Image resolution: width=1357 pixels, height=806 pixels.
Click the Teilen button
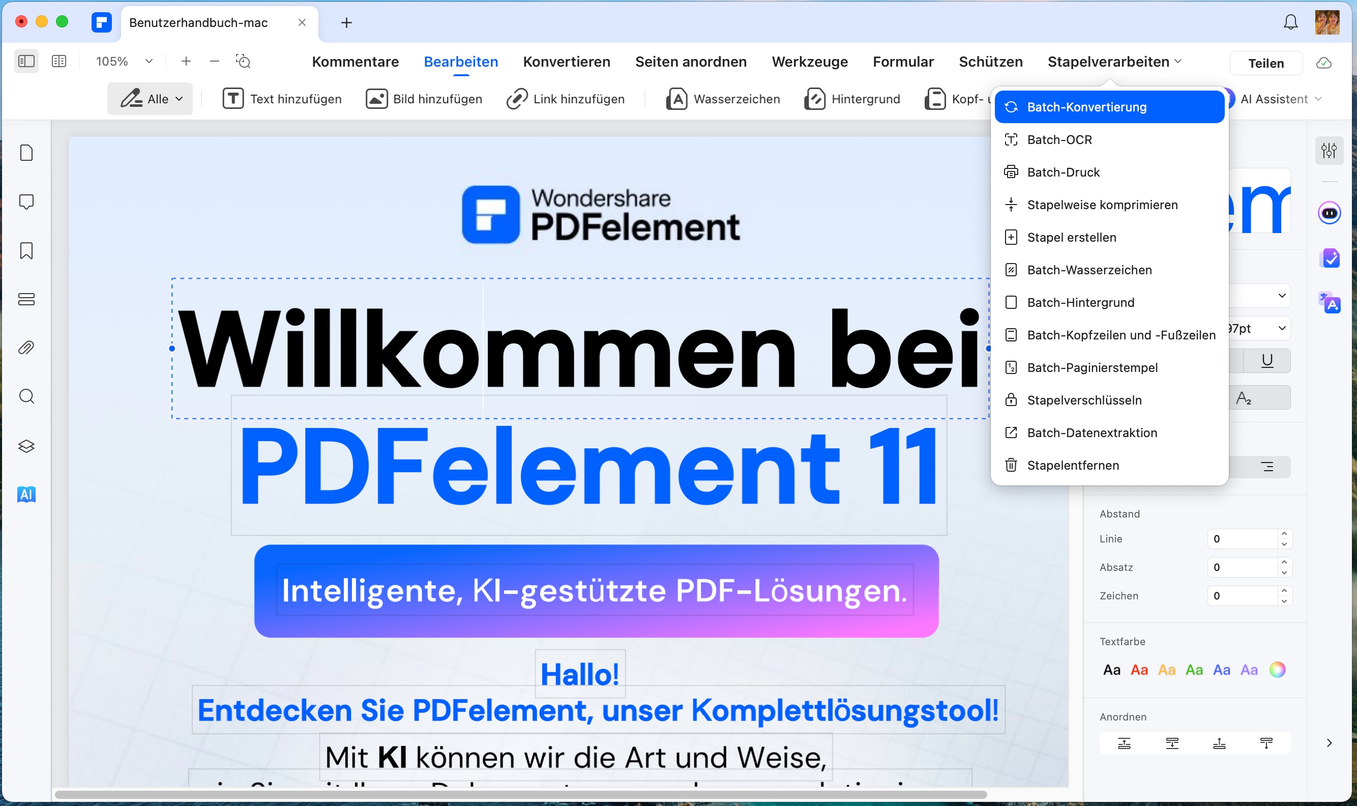[1266, 63]
